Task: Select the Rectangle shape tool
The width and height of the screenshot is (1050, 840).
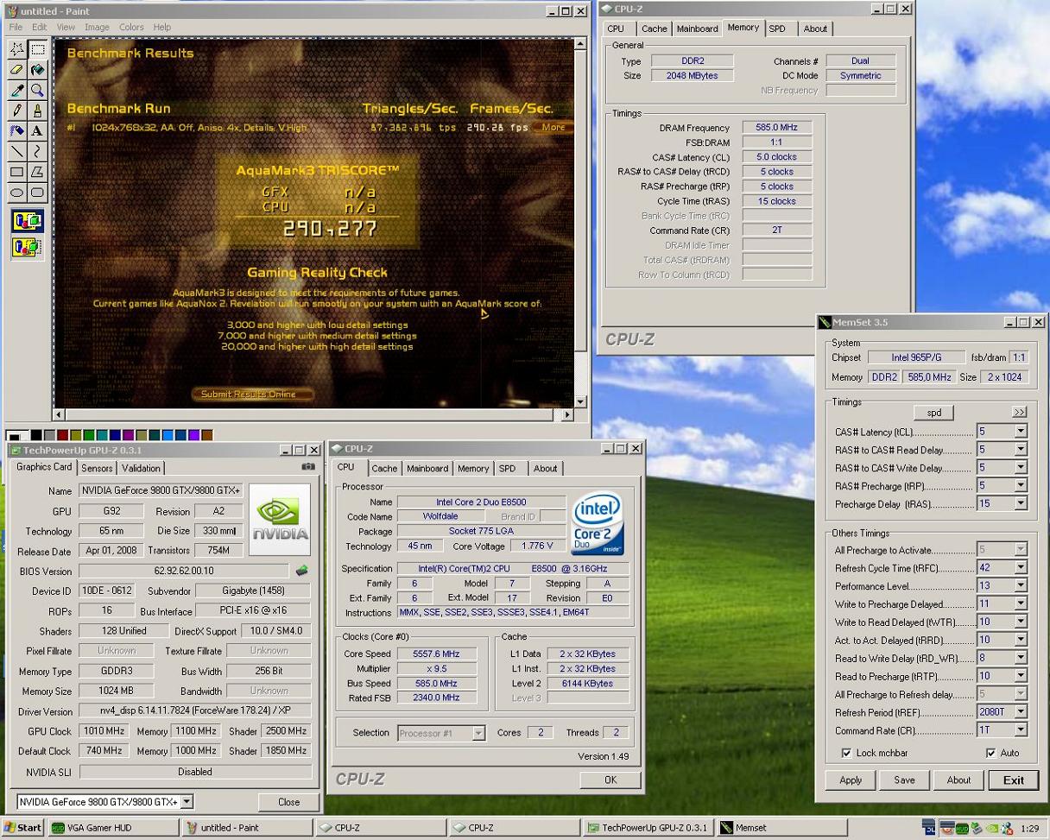Action: (x=17, y=173)
